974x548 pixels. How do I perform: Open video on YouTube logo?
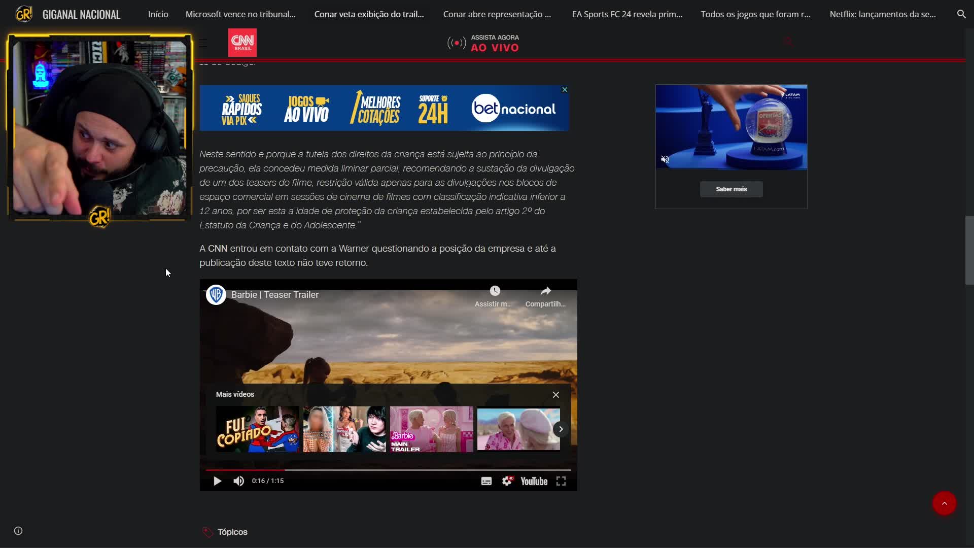[x=534, y=481]
